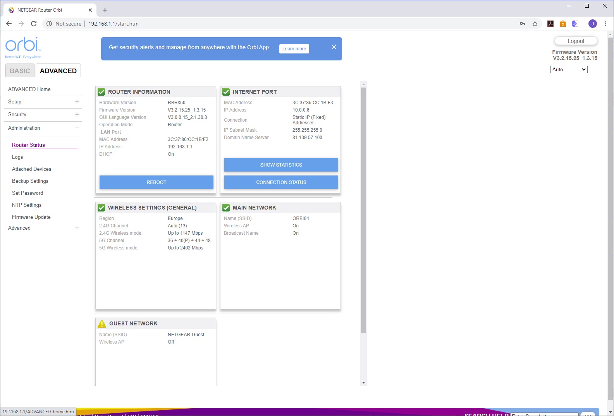The width and height of the screenshot is (614, 416).
Task: Reload the router page
Action: tap(34, 24)
